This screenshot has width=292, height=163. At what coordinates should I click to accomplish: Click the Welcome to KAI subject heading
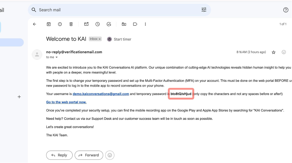pos(66,39)
